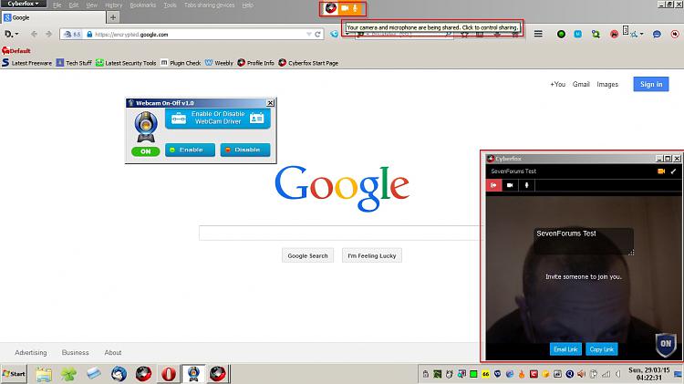Click the blue M toolbar icon
The image size is (684, 384).
(577, 34)
